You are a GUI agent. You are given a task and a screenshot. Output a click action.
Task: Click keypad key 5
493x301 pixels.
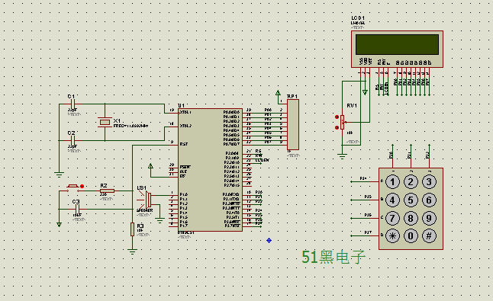pos(411,200)
